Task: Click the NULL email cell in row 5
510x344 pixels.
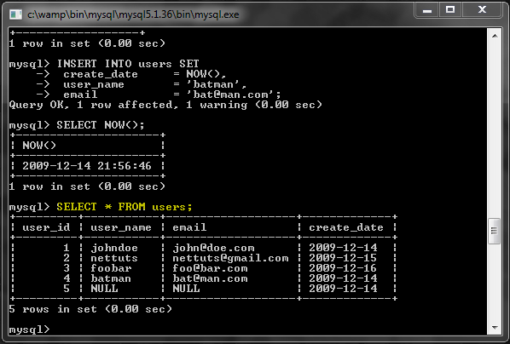Action: 186,289
